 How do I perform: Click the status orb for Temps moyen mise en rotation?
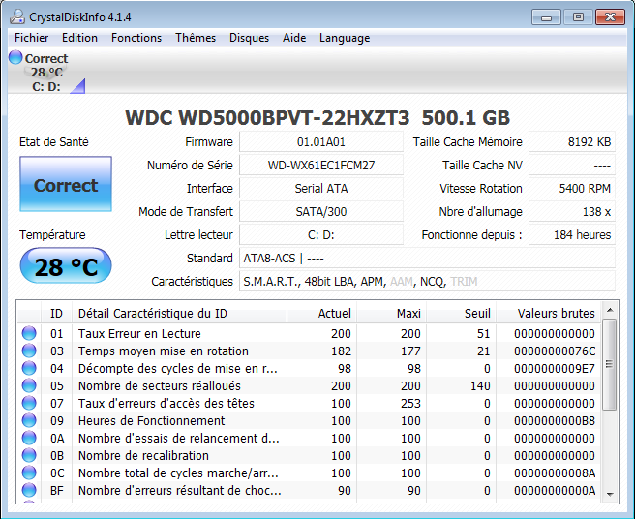(x=29, y=351)
